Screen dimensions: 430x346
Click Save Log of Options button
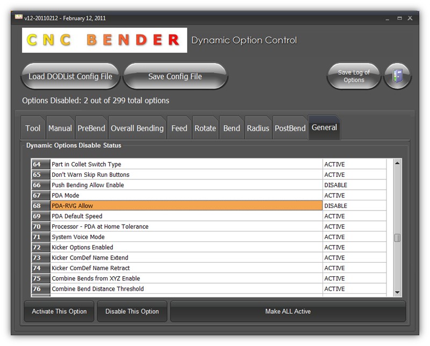(x=354, y=76)
